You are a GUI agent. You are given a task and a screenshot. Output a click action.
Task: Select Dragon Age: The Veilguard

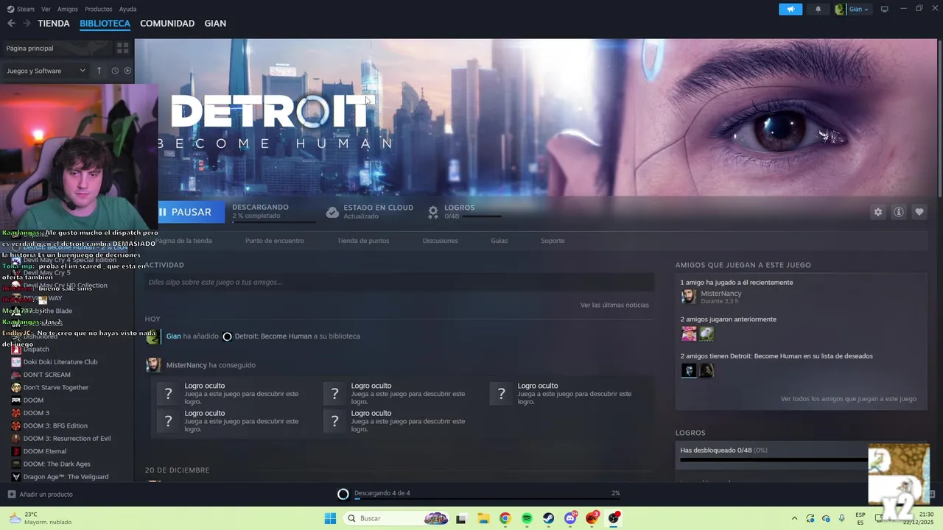pyautogui.click(x=66, y=477)
